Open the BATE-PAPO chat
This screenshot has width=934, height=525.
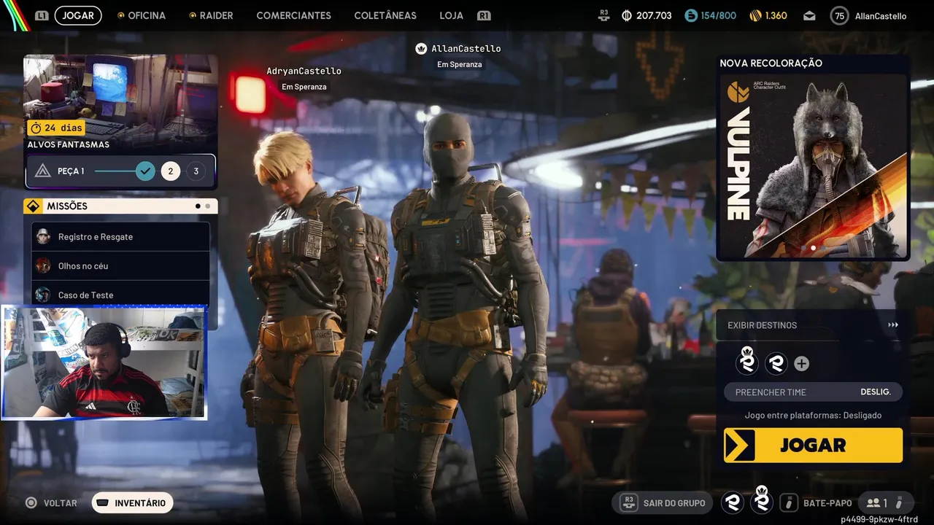pos(827,503)
